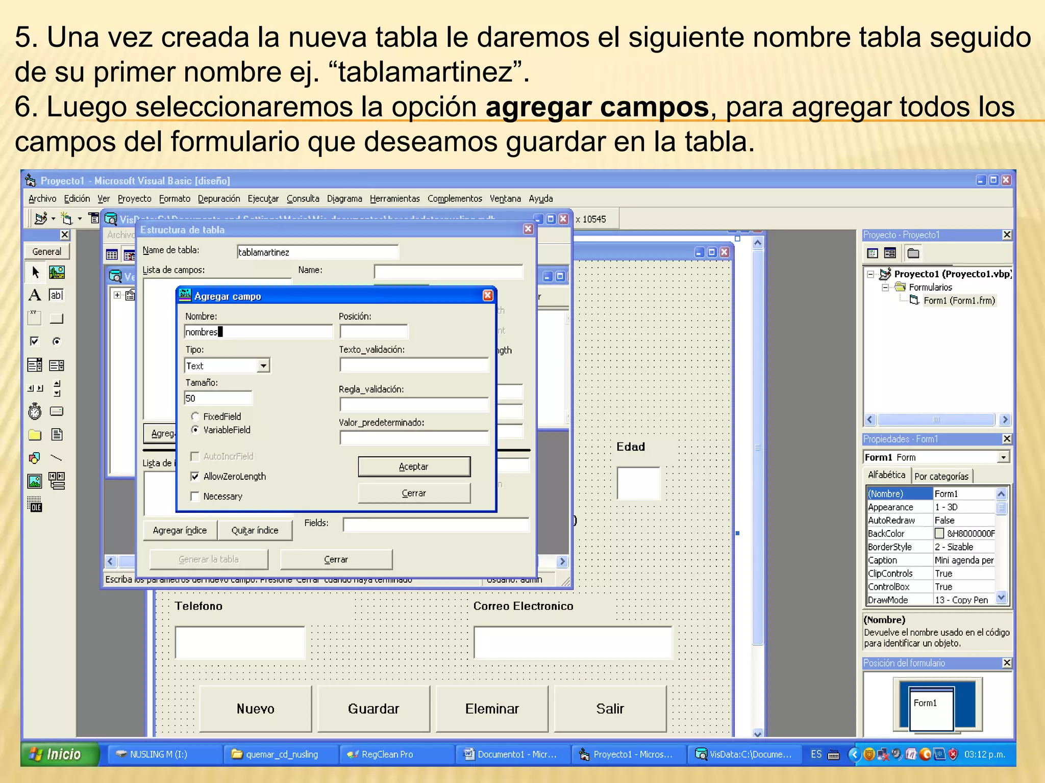Click the Properties list scroll down arrow
Screen dimensions: 1045x783
click(1001, 597)
